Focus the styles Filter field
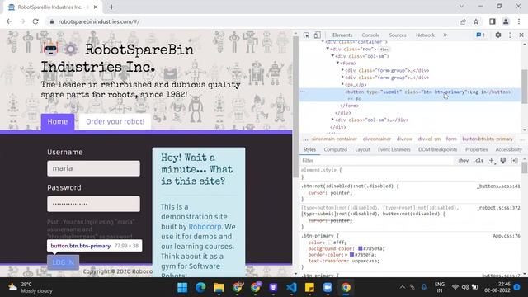Screen dimensions: 528x297 [x=377, y=161]
